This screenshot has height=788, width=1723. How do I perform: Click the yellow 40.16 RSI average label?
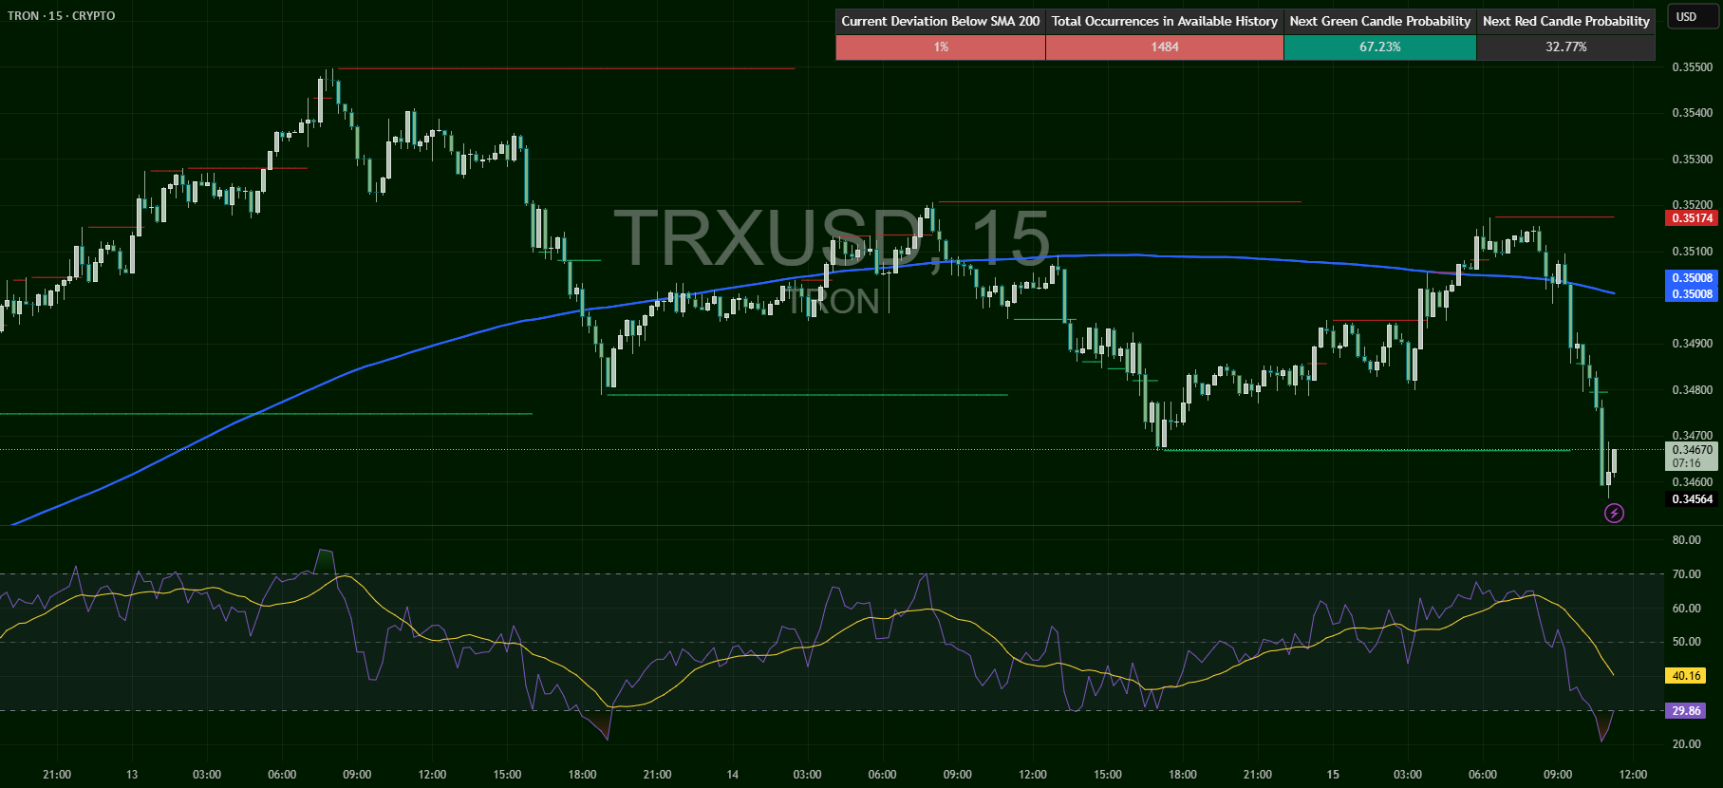pos(1686,676)
